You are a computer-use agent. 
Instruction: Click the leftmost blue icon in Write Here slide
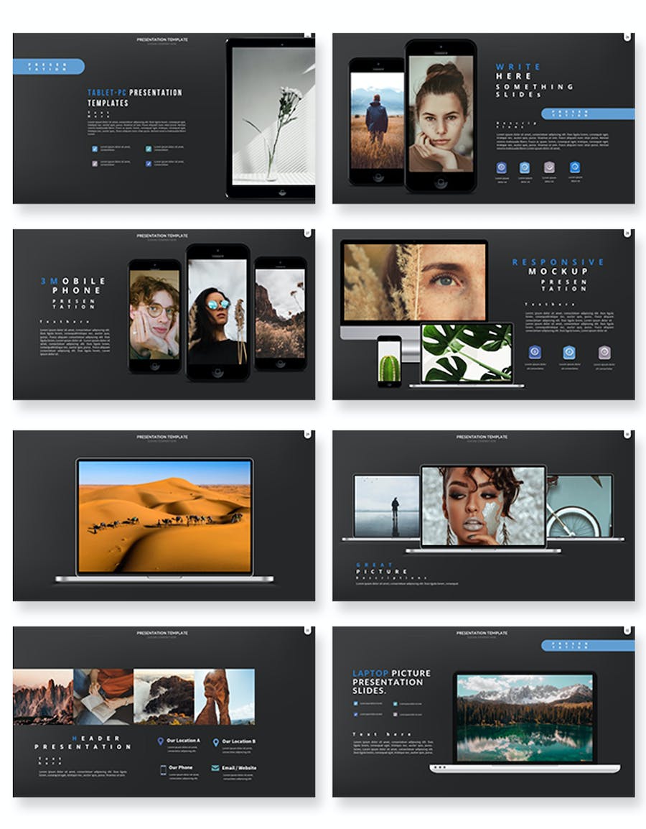[501, 167]
